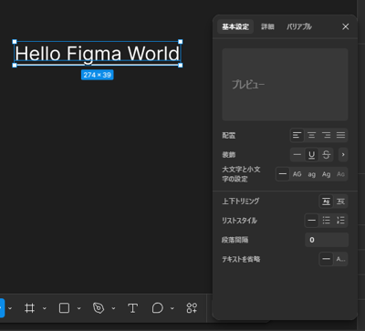Viewport: 365px width, 331px height.
Task: Set list style to none
Action: point(311,221)
